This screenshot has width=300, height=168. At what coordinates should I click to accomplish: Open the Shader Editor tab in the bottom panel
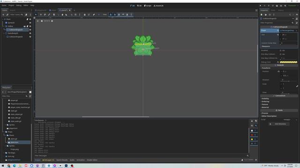[x=92, y=160]
